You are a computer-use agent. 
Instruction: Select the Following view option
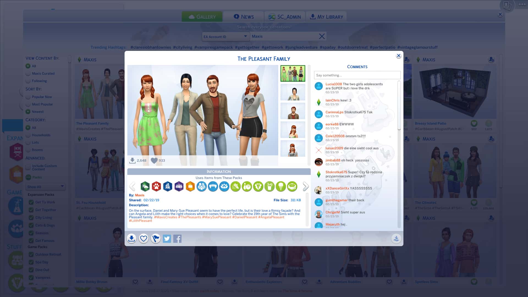click(x=28, y=81)
